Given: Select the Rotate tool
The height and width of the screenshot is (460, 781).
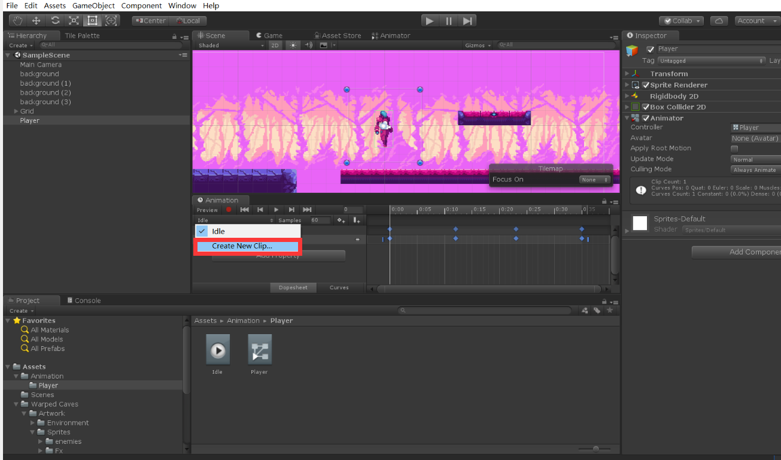Looking at the screenshot, I should [56, 20].
